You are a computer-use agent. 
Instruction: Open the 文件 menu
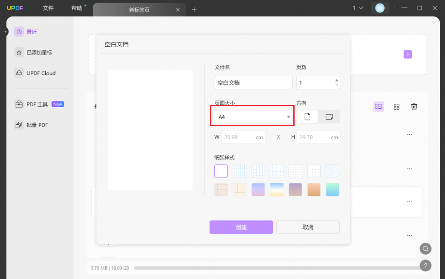coord(48,8)
